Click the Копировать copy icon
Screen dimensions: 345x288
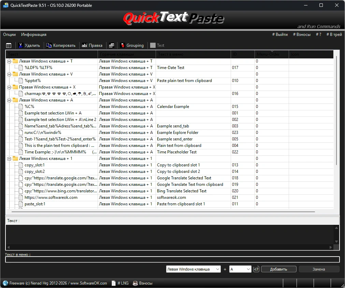click(x=49, y=45)
